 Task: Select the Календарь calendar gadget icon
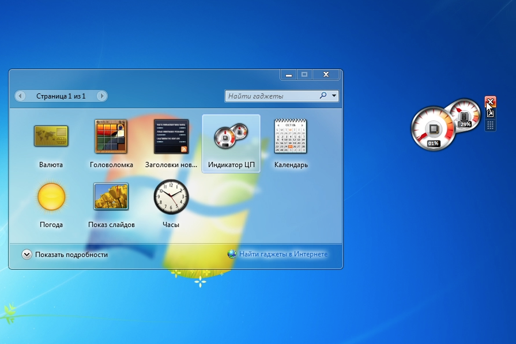(x=291, y=136)
